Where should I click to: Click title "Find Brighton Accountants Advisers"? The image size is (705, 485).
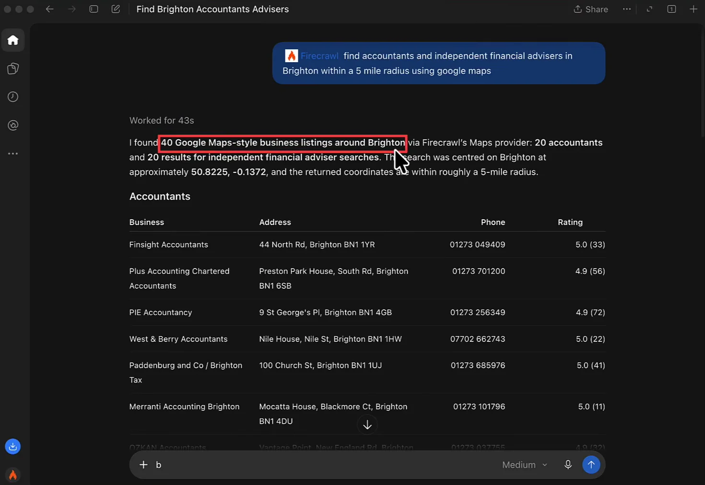click(x=212, y=9)
